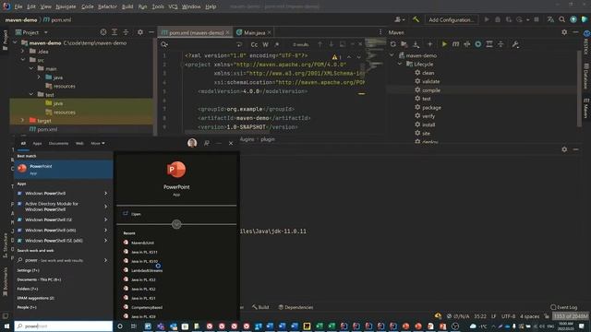Reload all Maven projects
This screenshot has width=591, height=332.
(393, 44)
